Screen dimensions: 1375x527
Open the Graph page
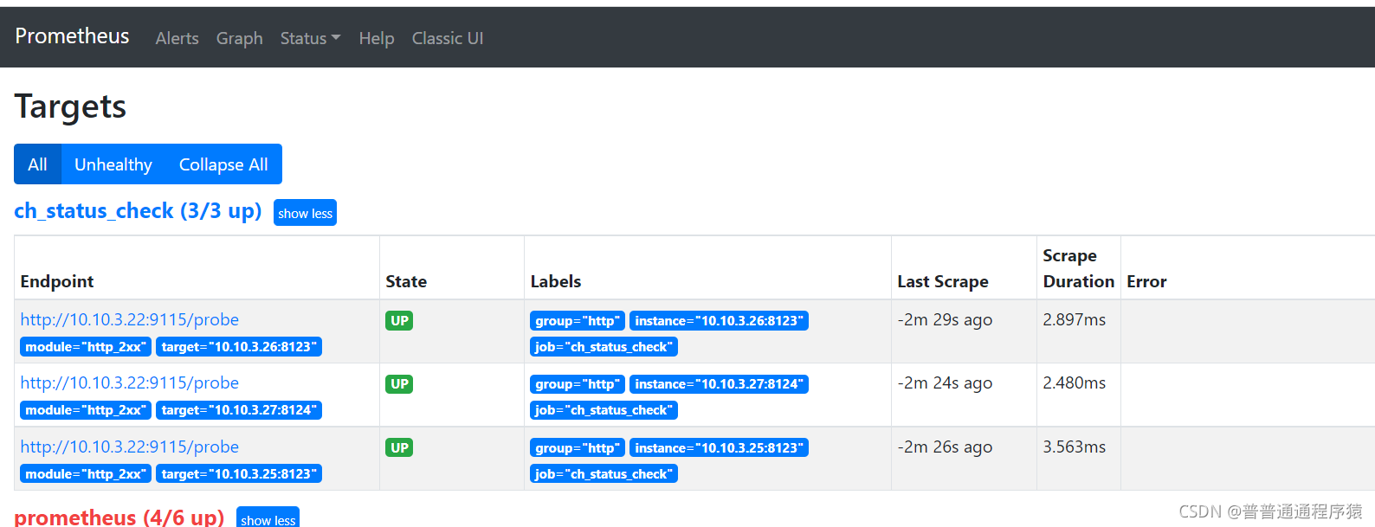tap(240, 38)
